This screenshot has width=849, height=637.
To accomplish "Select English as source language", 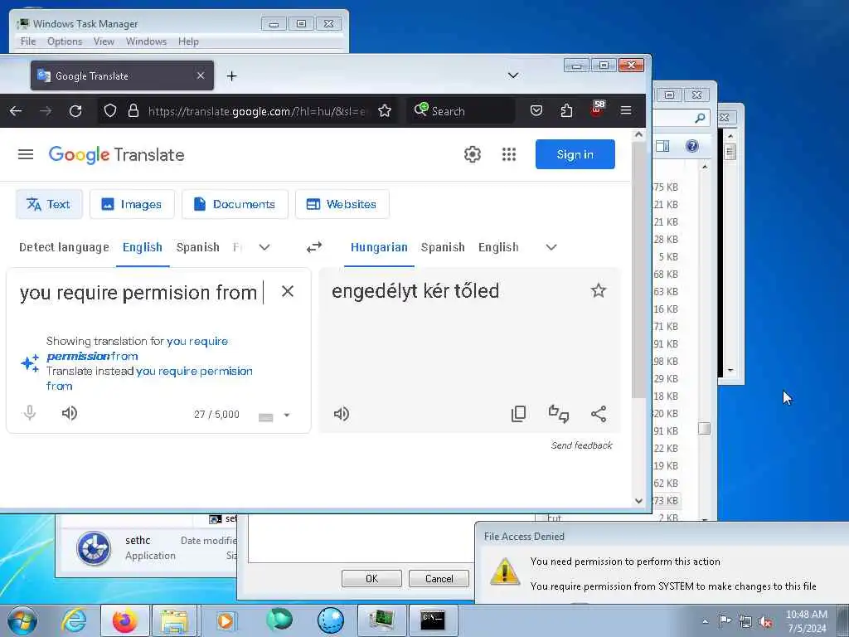I will click(x=143, y=247).
